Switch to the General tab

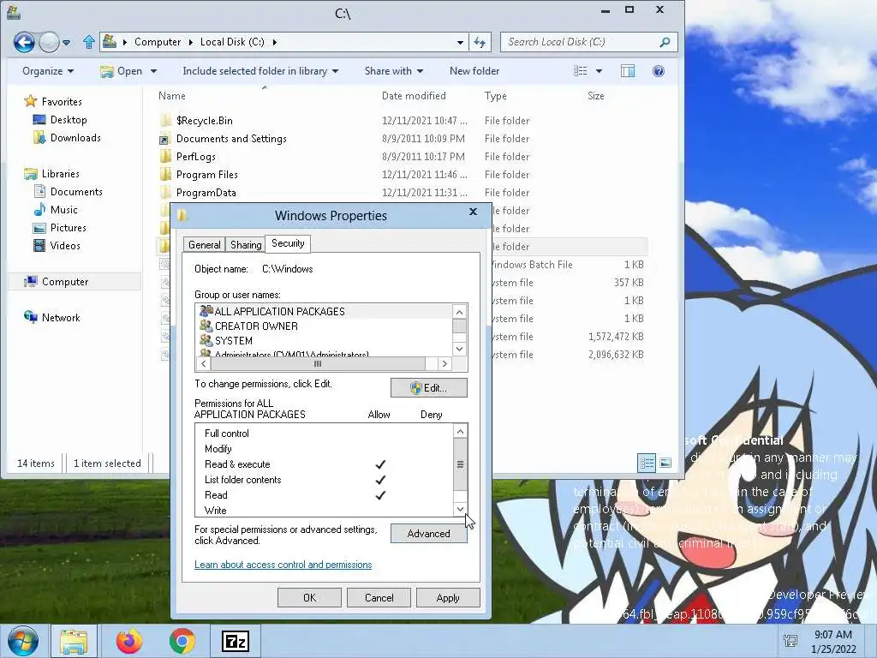coord(204,244)
